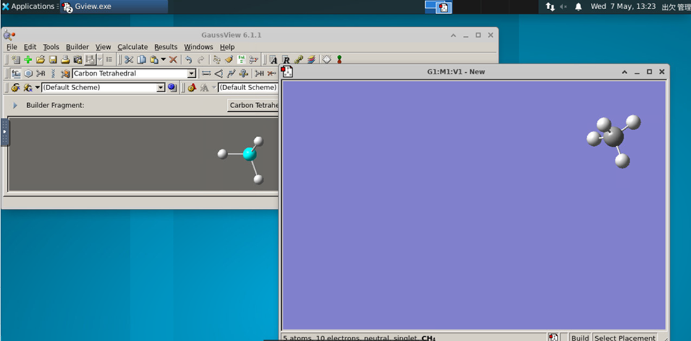Viewport: 691px width, 341px height.
Task: Create a new molecule with the New icon
Action: tap(16, 59)
